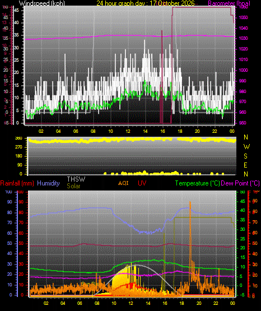The width and height of the screenshot is (261, 311).
Task: Select the "Temperature (°C)" legend label
Action: [197, 183]
